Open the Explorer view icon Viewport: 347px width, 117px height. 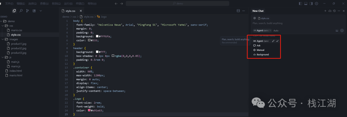14,11
